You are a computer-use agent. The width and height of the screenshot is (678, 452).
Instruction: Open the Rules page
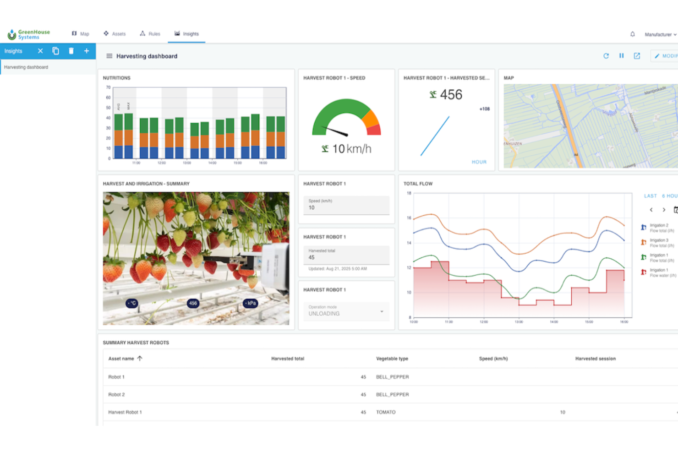pos(150,33)
